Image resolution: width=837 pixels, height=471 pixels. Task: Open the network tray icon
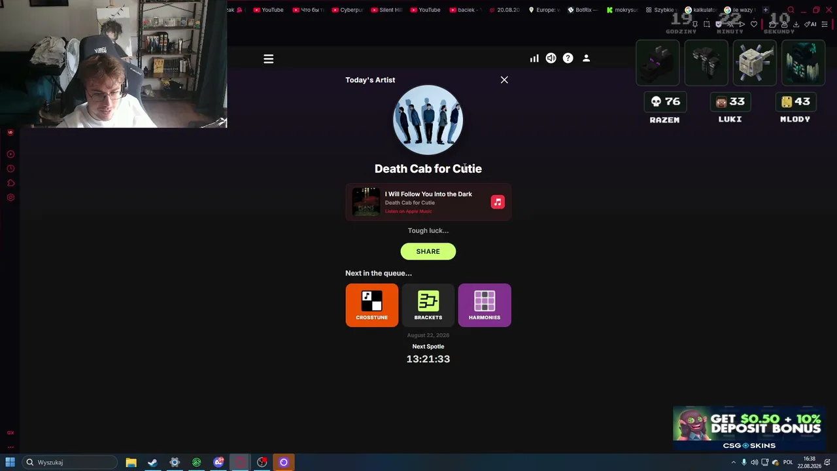(765, 462)
